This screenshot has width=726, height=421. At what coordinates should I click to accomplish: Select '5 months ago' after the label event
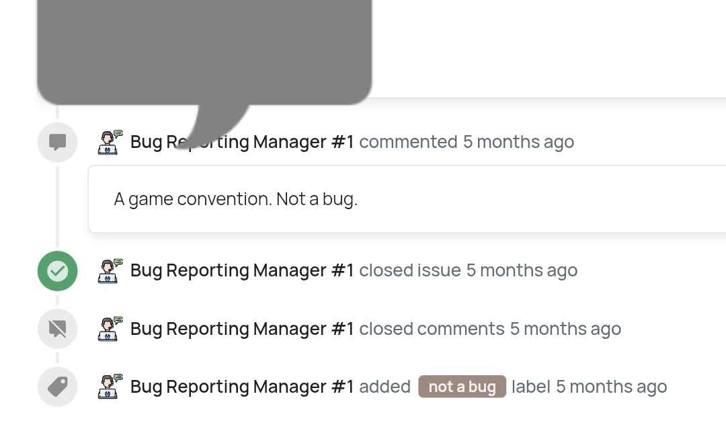tap(611, 387)
